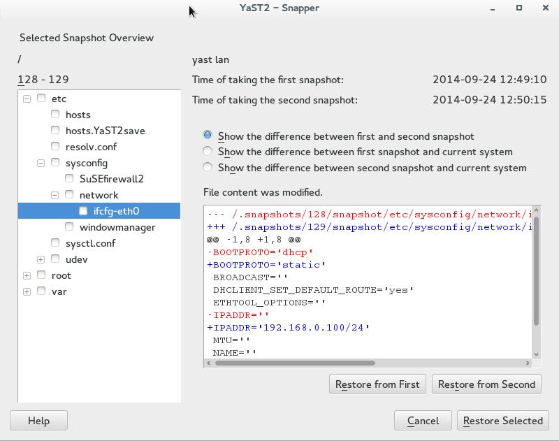Viewport: 559px width, 441px height.
Task: Select first snapshot versus current system option
Action: pyautogui.click(x=208, y=151)
